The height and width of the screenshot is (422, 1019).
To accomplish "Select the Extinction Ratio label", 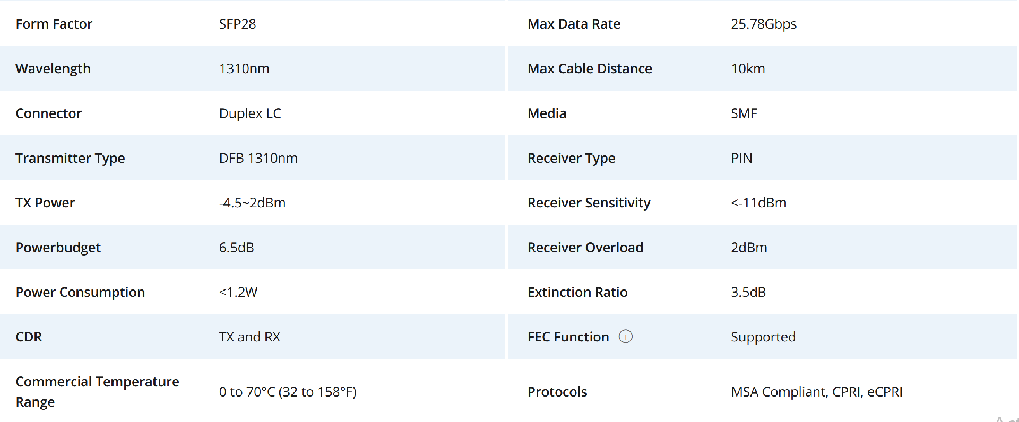I will tap(577, 292).
